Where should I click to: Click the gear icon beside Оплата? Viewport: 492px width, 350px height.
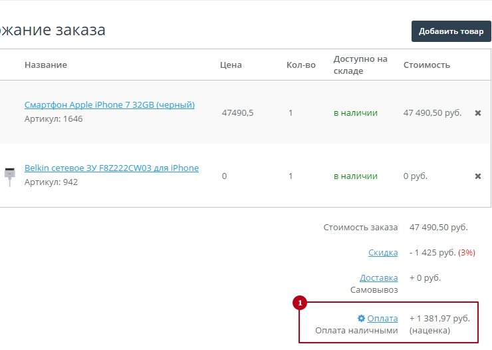(x=361, y=319)
